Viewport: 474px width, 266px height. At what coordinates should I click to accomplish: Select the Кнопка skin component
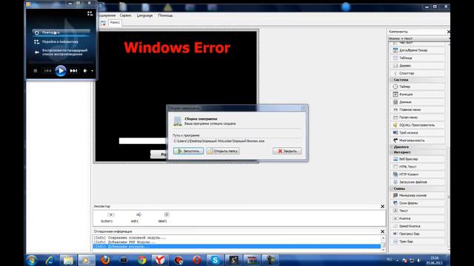pyautogui.click(x=418, y=219)
